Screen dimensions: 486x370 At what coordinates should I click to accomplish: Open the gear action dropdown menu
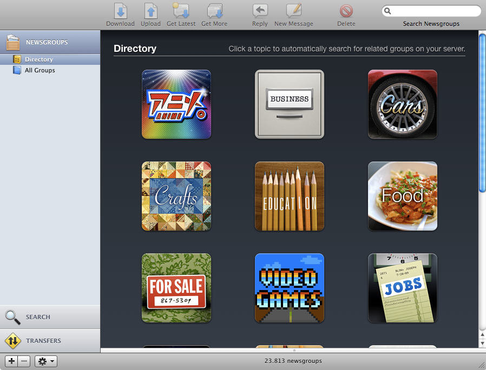[46, 361]
